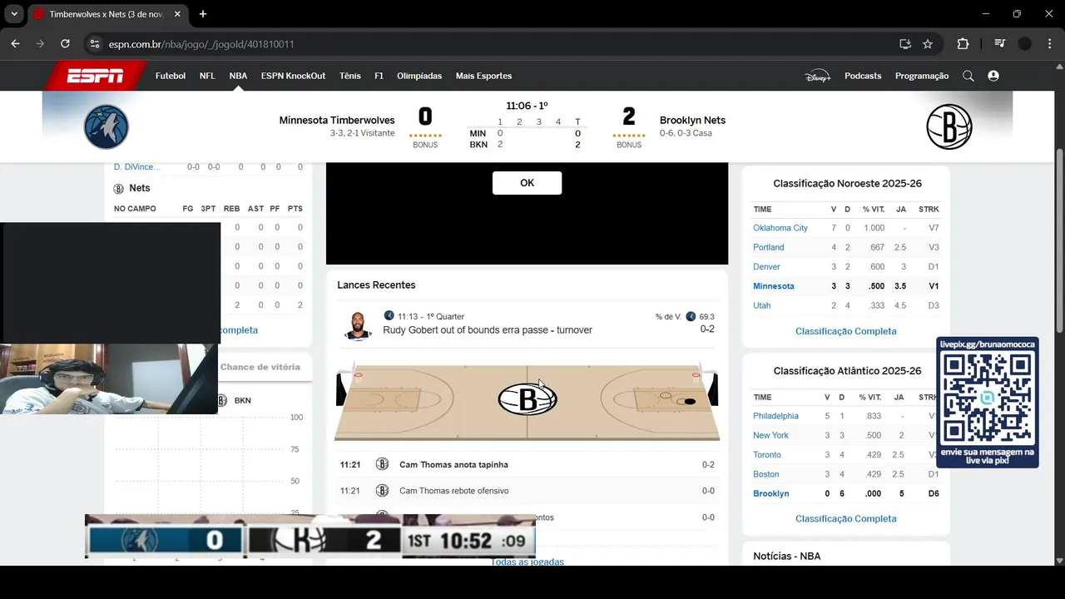This screenshot has width=1065, height=599.
Task: Click the Minnesota Timberwolves team name
Action: [x=337, y=121]
